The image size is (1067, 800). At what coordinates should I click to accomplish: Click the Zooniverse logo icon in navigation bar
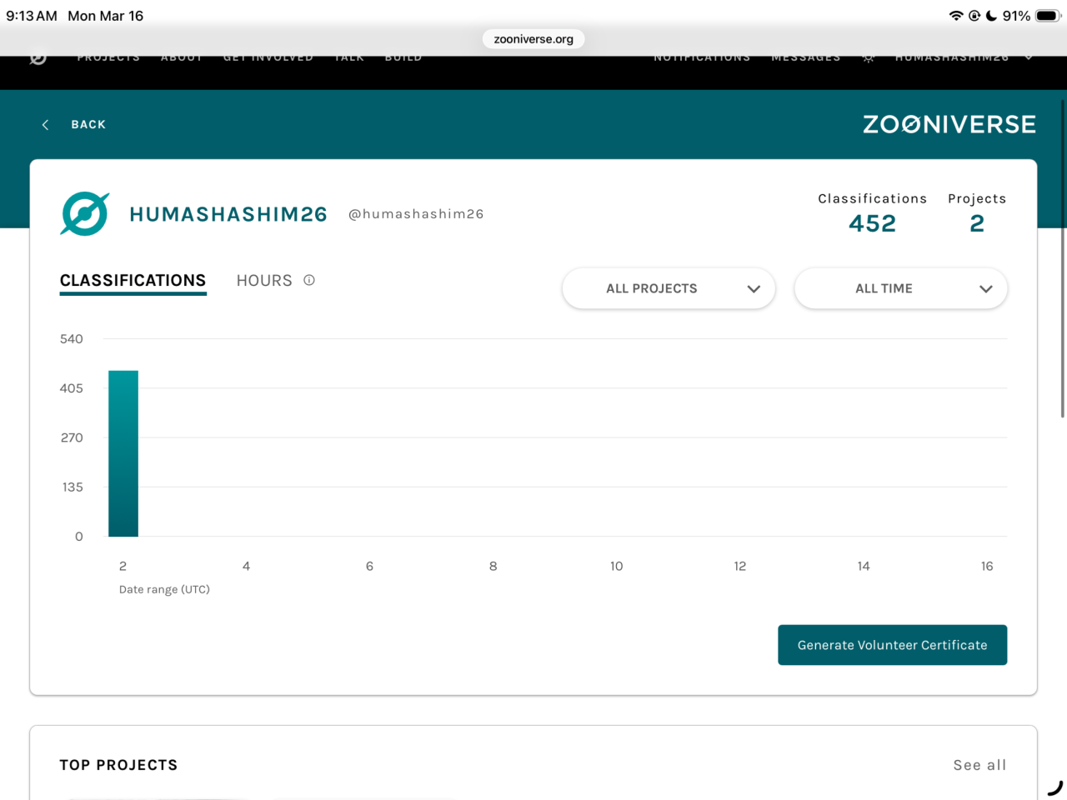[x=38, y=58]
